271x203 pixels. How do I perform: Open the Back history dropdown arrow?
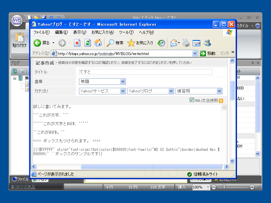(x=54, y=43)
